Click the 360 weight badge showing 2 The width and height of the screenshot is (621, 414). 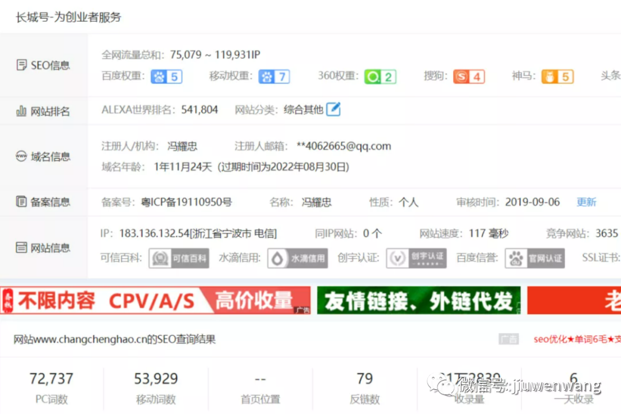click(x=379, y=76)
